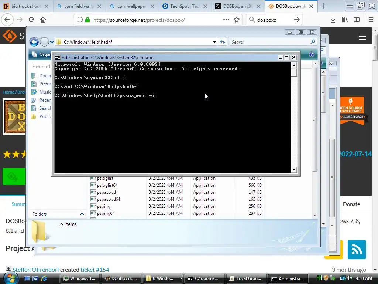This screenshot has height=284, width=378.
Task: Open the Firefox library icon
Action: point(345,20)
